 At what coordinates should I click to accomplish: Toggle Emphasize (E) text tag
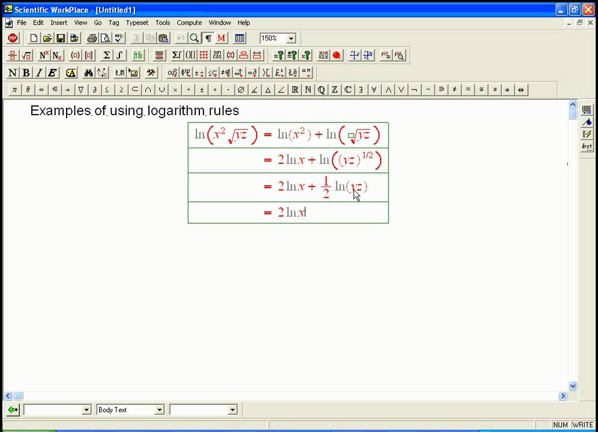point(52,73)
